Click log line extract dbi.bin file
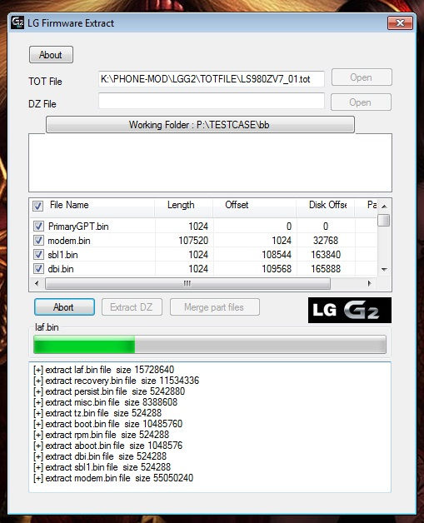Image resolution: width=424 pixels, height=523 pixels. [100, 456]
